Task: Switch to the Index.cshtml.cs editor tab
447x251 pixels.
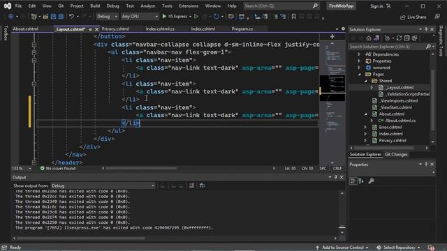Action: tap(160, 29)
